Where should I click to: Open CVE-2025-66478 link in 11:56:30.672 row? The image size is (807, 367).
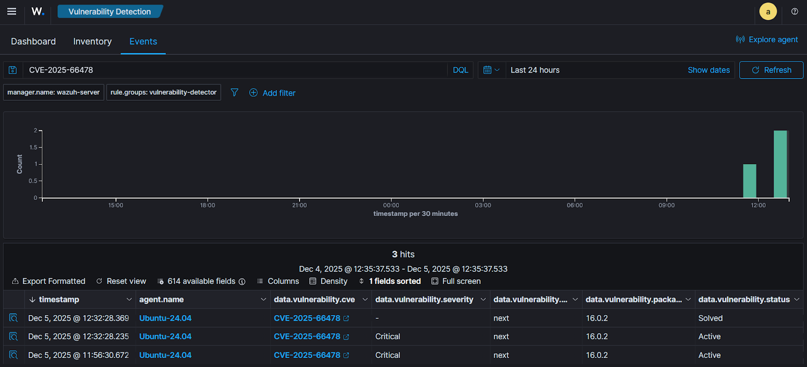[307, 355]
